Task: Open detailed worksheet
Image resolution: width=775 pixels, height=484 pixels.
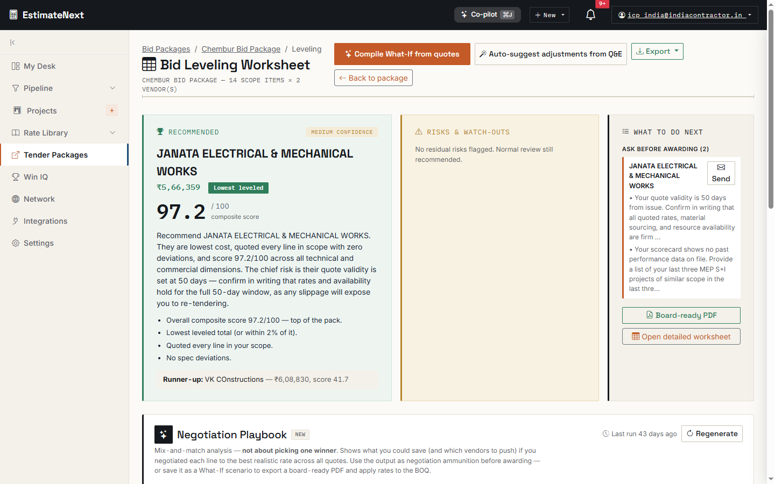Action: (x=681, y=337)
